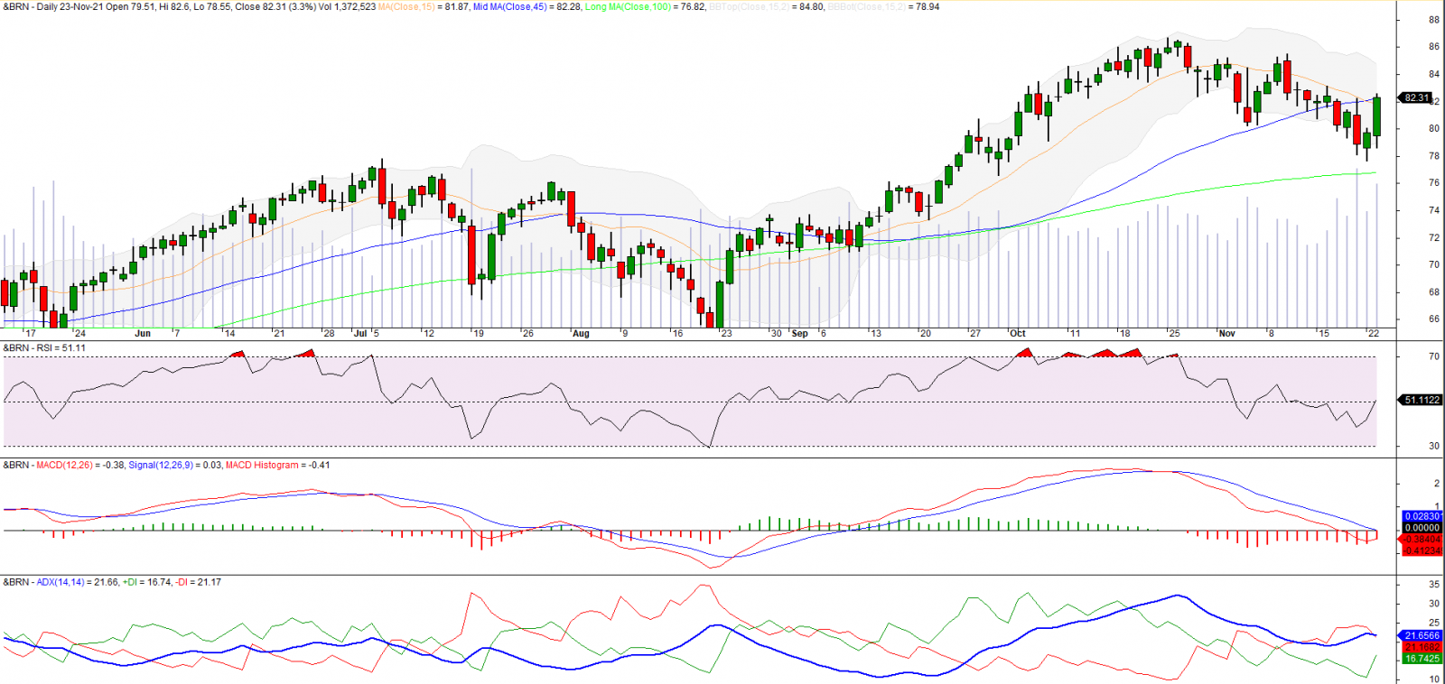Click the 76 value on price axis

point(1434,183)
